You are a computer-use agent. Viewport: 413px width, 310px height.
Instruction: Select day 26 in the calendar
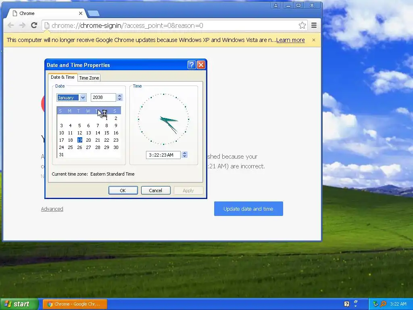79,147
